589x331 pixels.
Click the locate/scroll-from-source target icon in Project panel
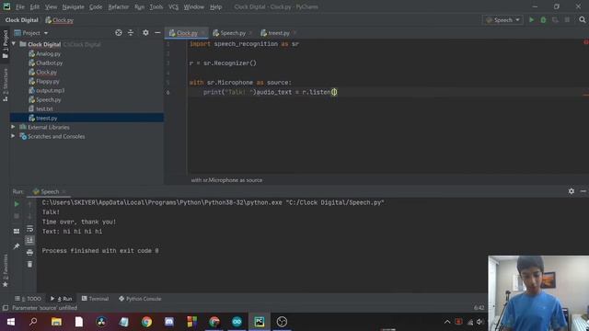[x=119, y=33]
